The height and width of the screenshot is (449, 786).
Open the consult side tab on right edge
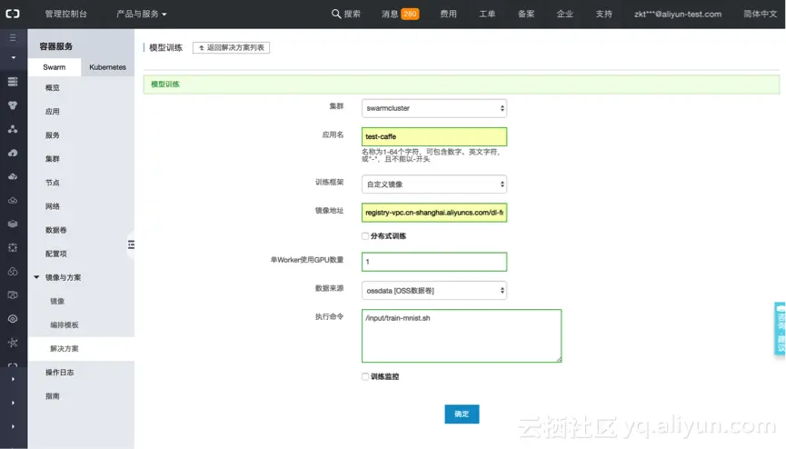click(780, 328)
